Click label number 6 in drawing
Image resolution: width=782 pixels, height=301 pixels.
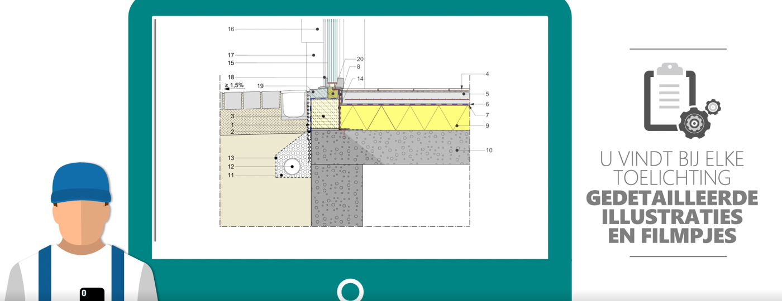tap(487, 104)
